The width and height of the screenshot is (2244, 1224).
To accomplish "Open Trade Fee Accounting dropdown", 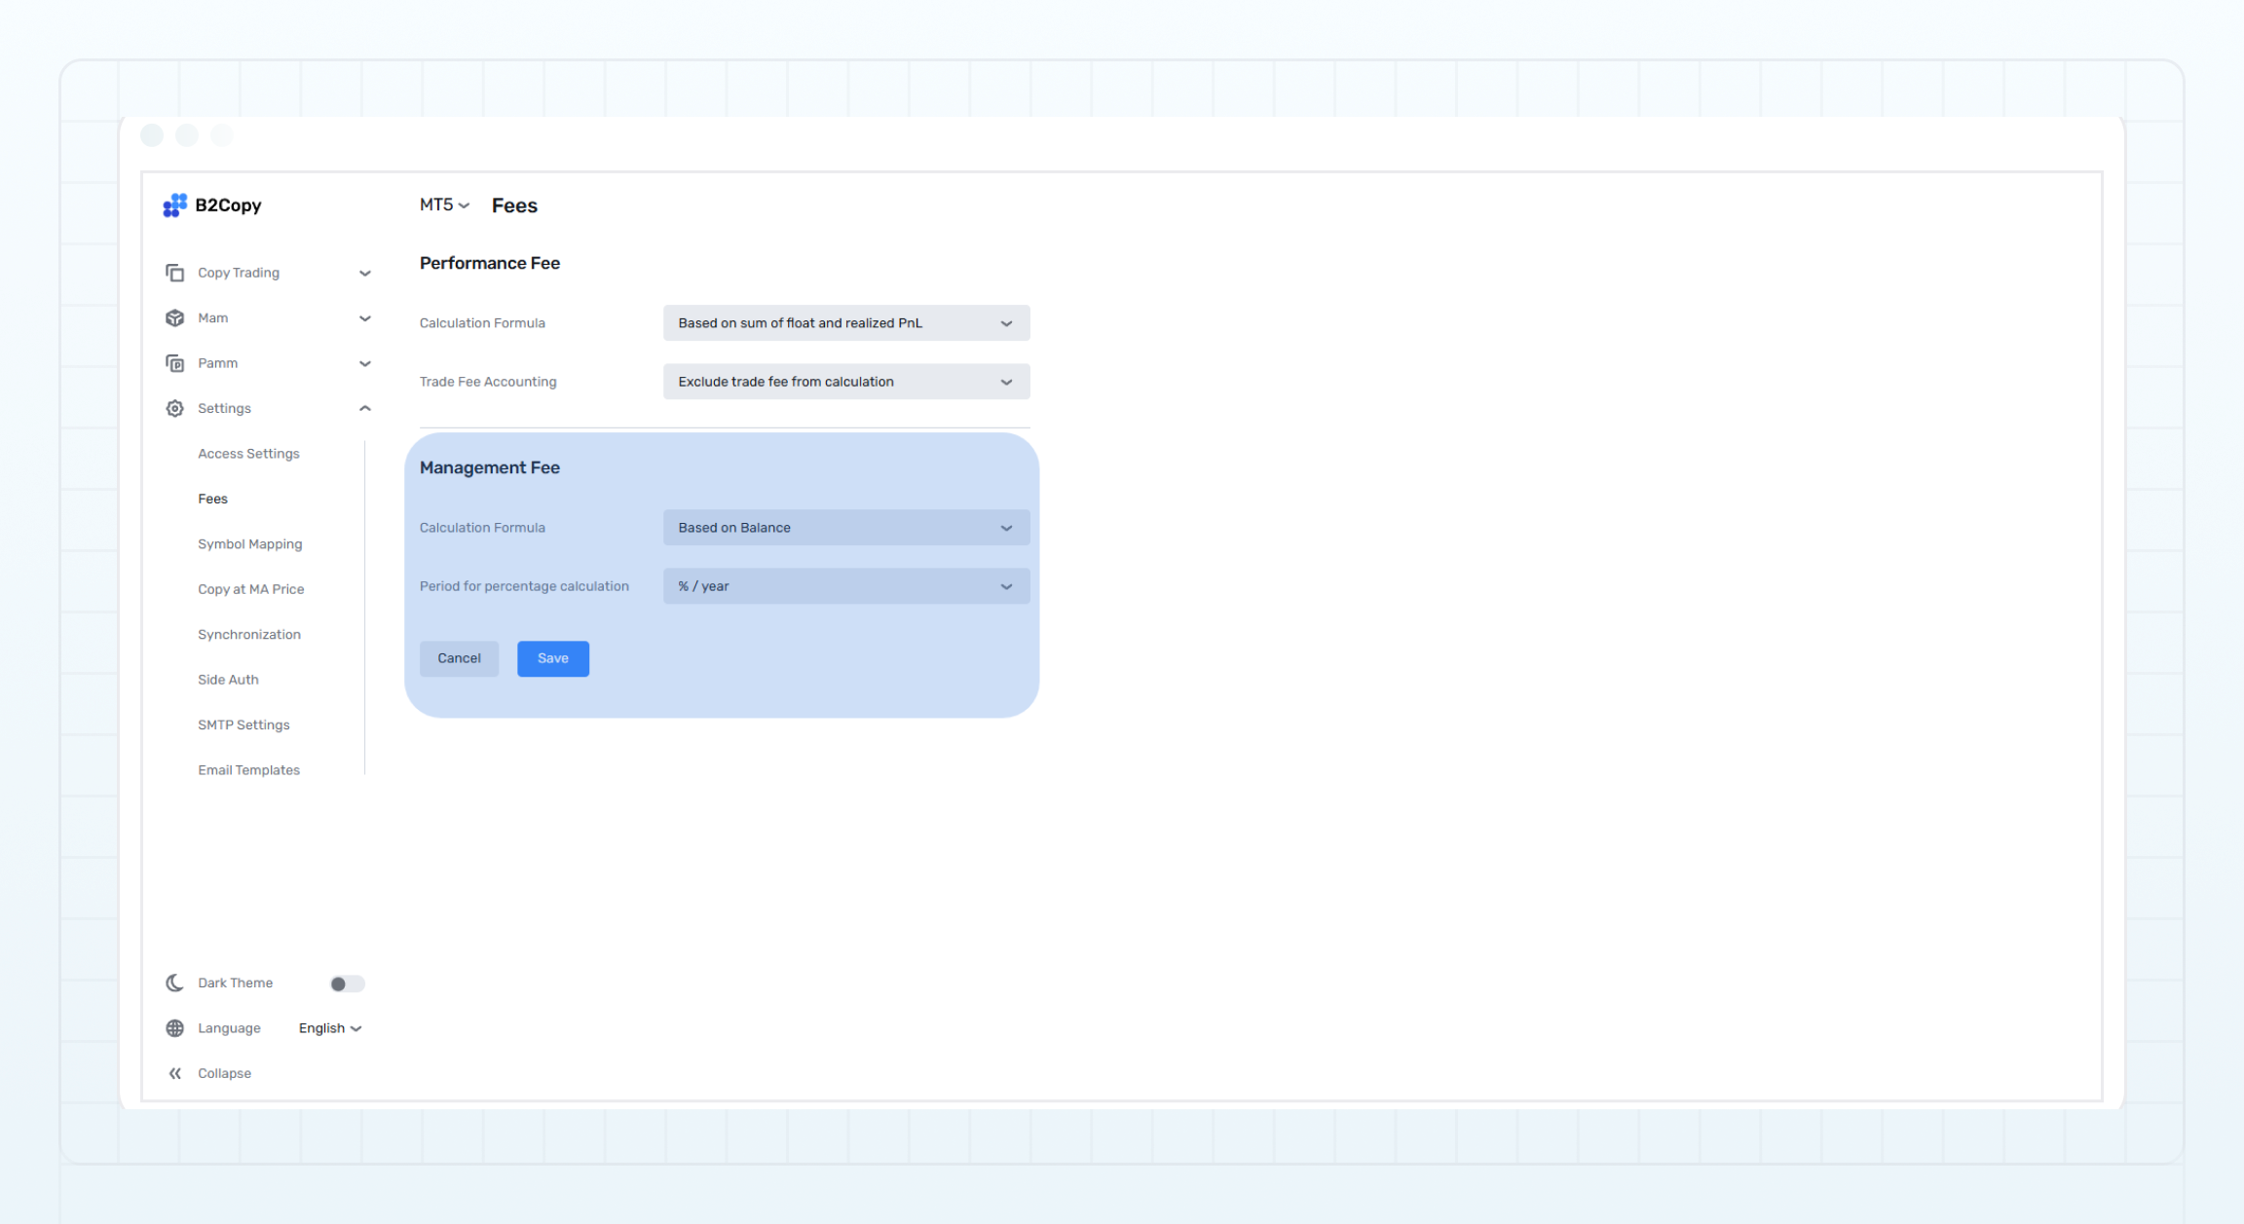I will click(x=846, y=382).
